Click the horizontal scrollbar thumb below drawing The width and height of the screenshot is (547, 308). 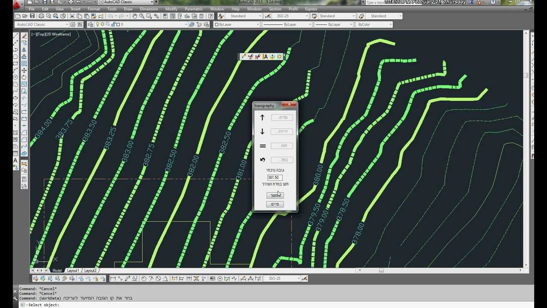(381, 270)
